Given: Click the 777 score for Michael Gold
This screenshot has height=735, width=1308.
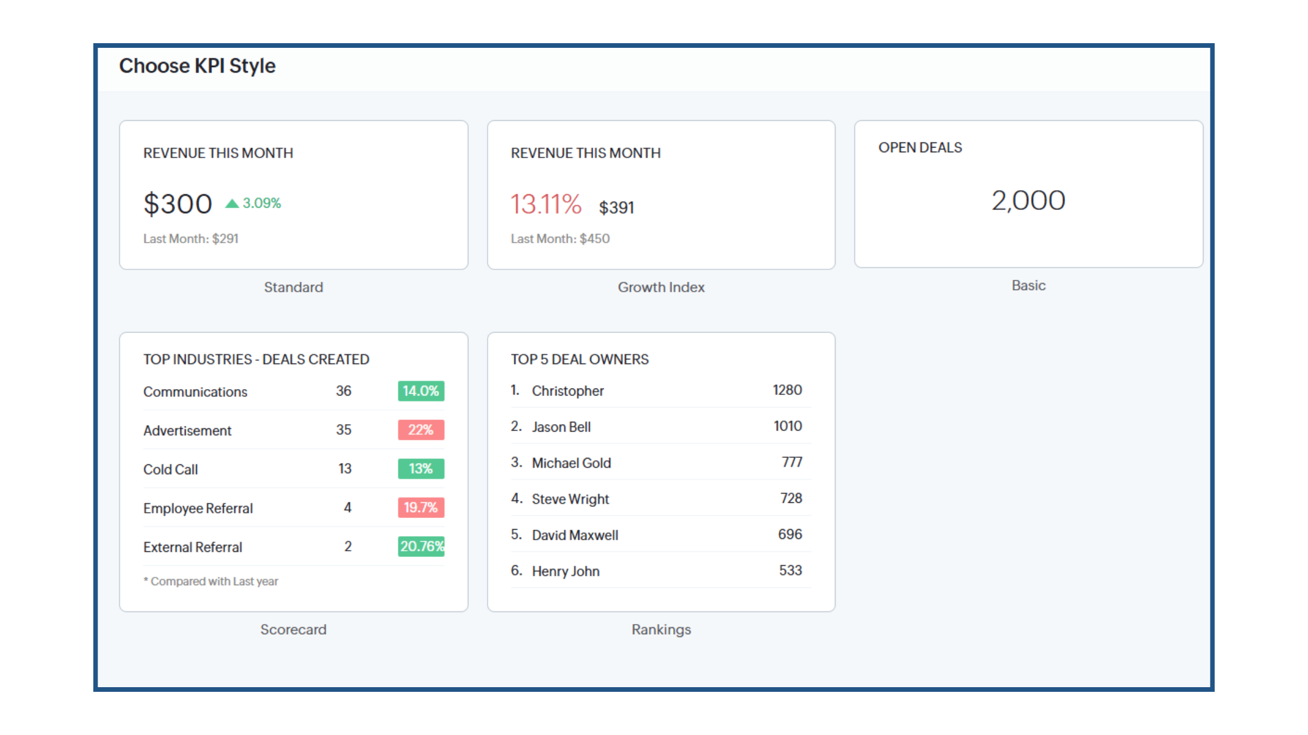Looking at the screenshot, I should point(792,463).
